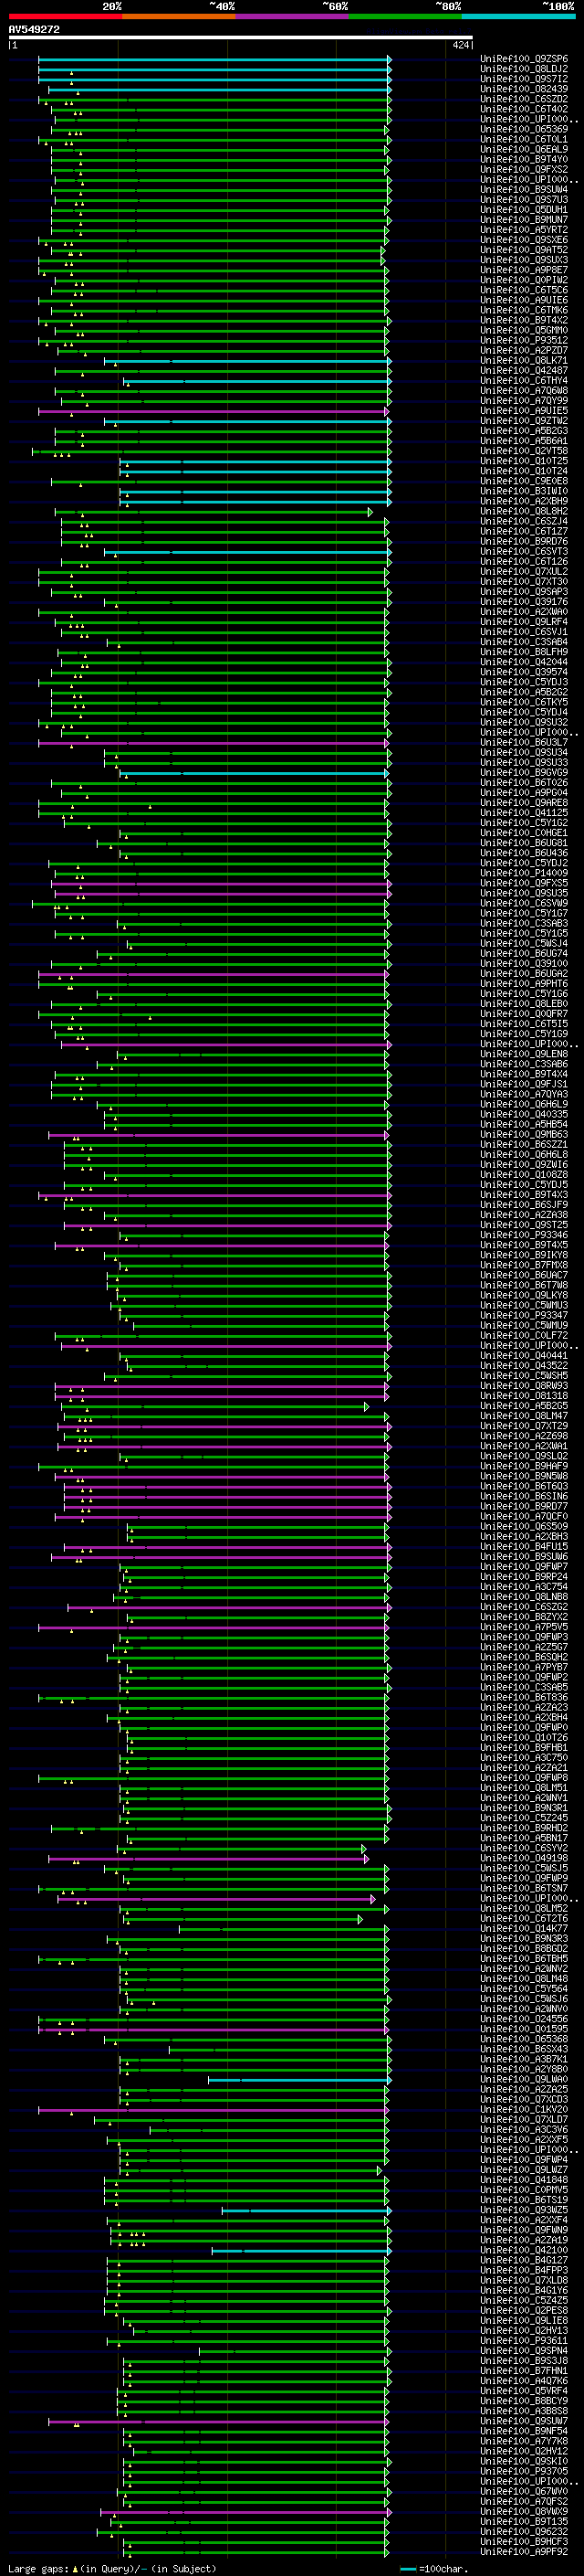The height and width of the screenshot is (2576, 584).
Task: Select the UniRef100_A2XBH9 label
Action: click(524, 501)
